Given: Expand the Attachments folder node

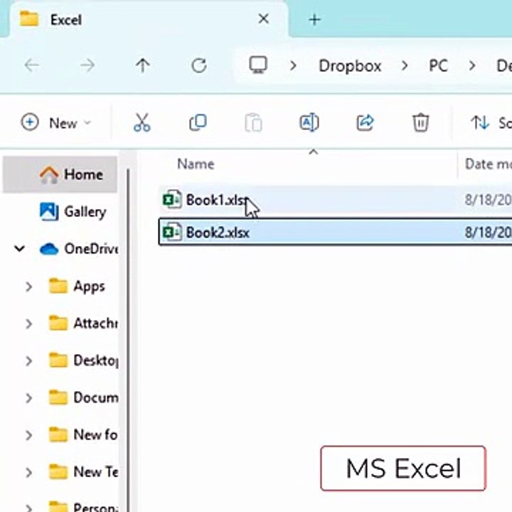Looking at the screenshot, I should [x=28, y=324].
